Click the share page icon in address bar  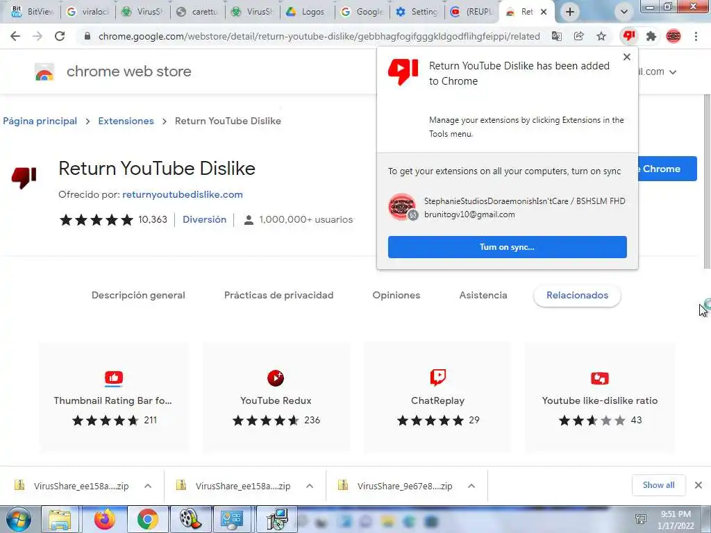click(578, 36)
